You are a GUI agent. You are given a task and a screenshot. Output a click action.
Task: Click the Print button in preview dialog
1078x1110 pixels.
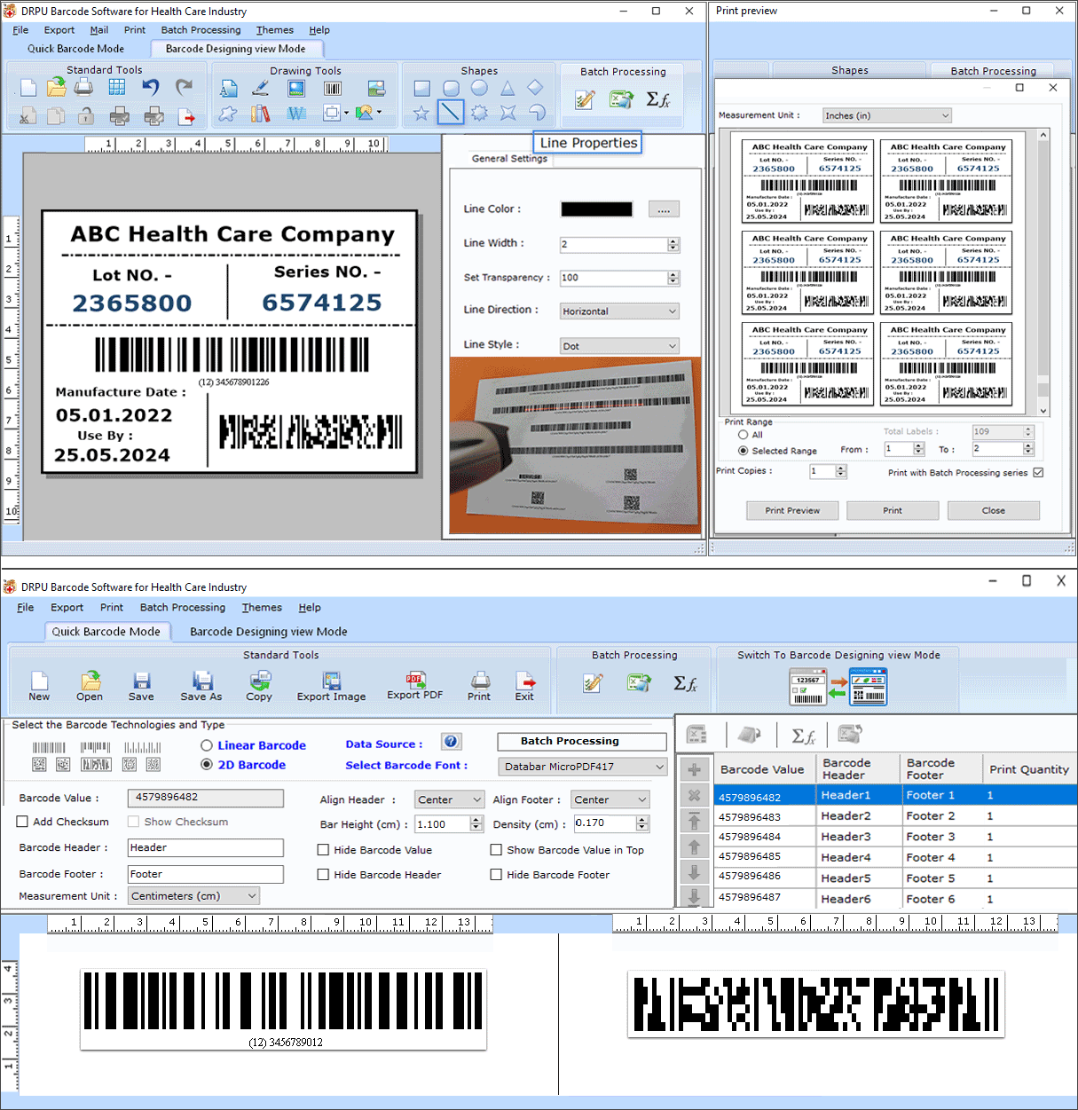pos(893,510)
